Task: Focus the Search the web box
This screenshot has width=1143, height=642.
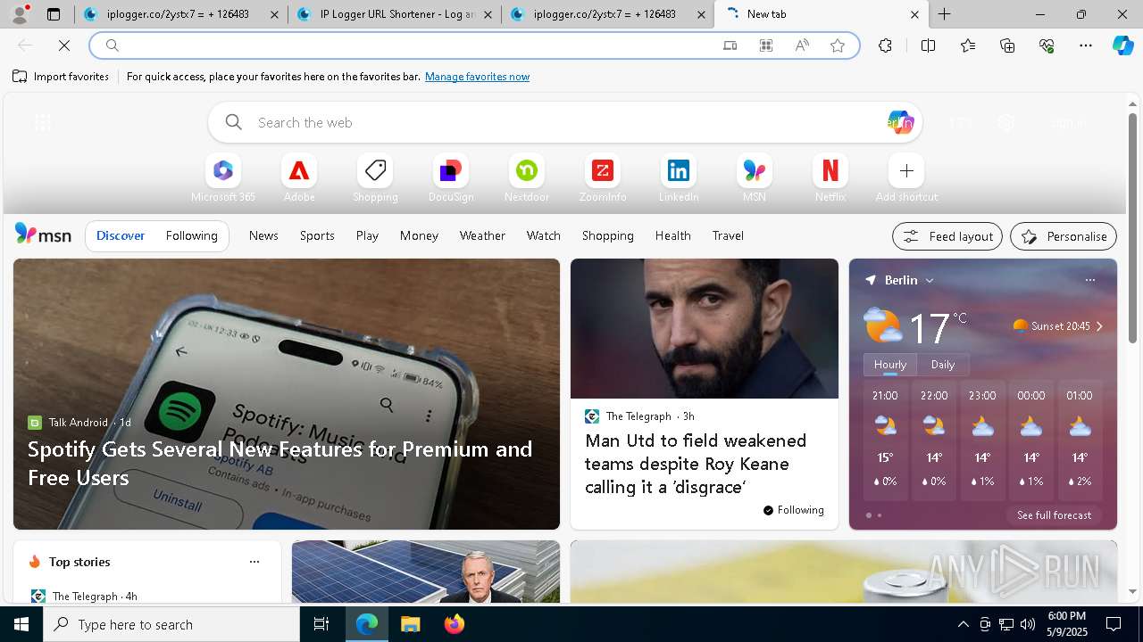Action: (564, 122)
